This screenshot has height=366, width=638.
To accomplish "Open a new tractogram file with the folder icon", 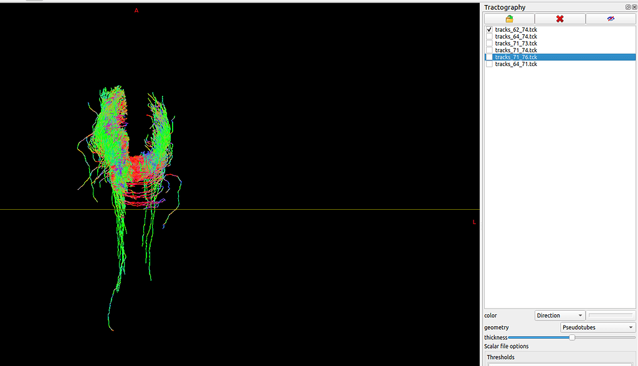I will (x=508, y=18).
